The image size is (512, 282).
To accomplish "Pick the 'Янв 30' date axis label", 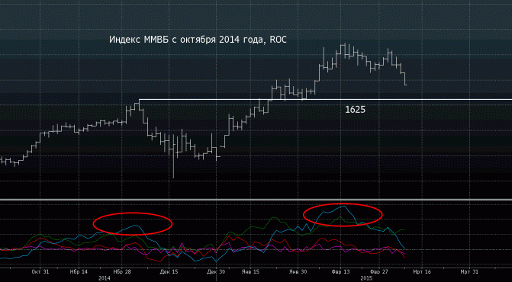I will (298, 271).
